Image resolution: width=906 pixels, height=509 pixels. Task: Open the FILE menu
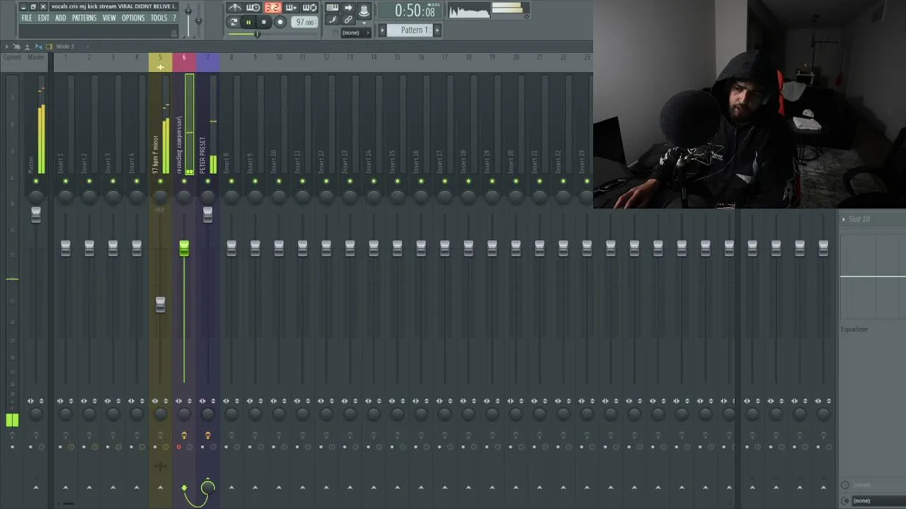click(x=26, y=18)
